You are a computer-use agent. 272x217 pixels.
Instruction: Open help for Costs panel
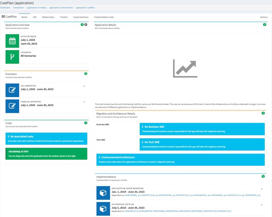click(x=86, y=123)
